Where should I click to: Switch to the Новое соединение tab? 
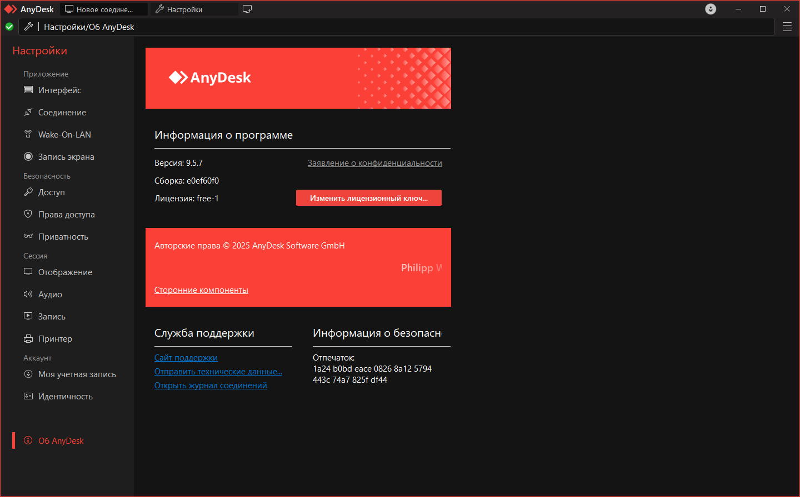(x=104, y=9)
